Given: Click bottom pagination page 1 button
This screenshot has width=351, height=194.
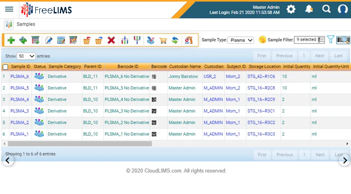Looking at the screenshot, I should 304,155.
